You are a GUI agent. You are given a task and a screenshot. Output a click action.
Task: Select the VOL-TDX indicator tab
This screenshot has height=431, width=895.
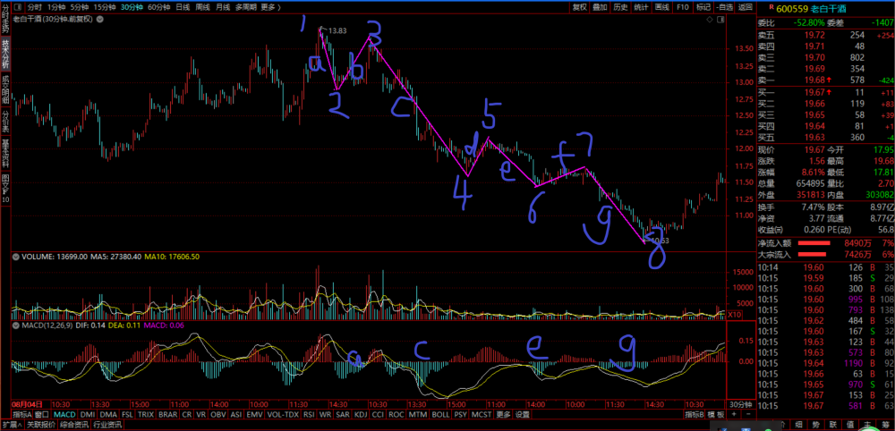pos(283,415)
